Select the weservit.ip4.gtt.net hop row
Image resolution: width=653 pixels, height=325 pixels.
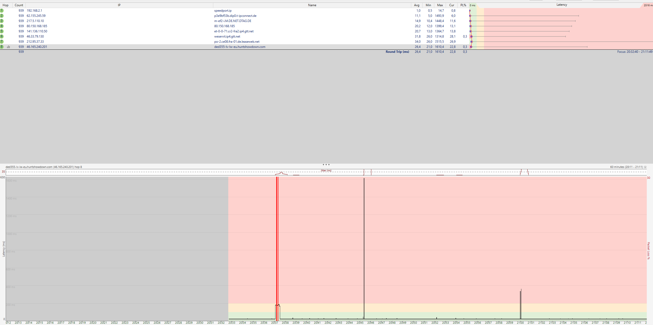tap(227, 36)
